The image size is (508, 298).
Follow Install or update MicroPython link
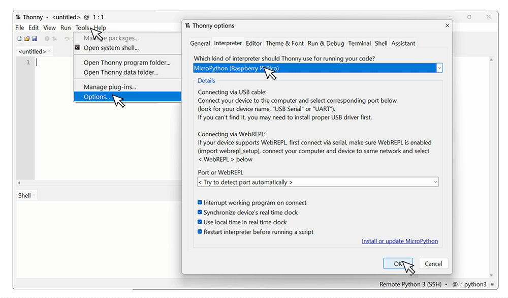pos(399,241)
